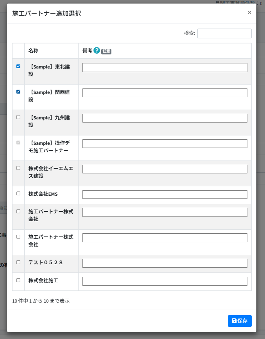Select the 株式会社イーエムエス建設 checkbox
The image size is (265, 339).
[18, 168]
